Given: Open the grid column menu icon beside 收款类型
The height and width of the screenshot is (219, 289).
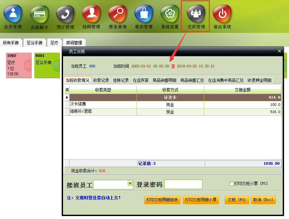Looking at the screenshot, I should pos(67,90).
